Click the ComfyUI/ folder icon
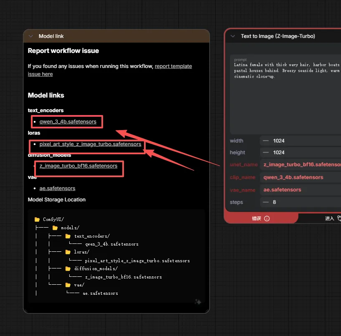Image resolution: width=341 pixels, height=336 pixels. point(37,219)
